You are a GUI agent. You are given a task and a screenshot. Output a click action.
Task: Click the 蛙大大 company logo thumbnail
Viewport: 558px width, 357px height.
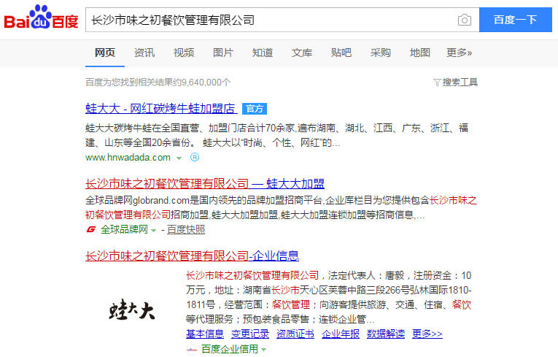(132, 311)
